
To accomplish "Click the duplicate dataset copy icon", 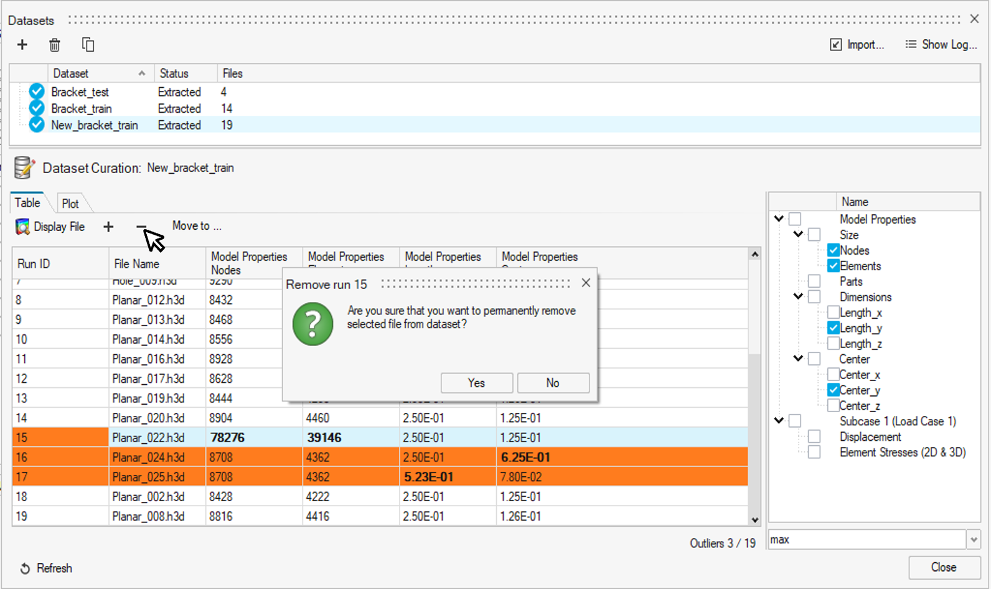I will point(88,45).
